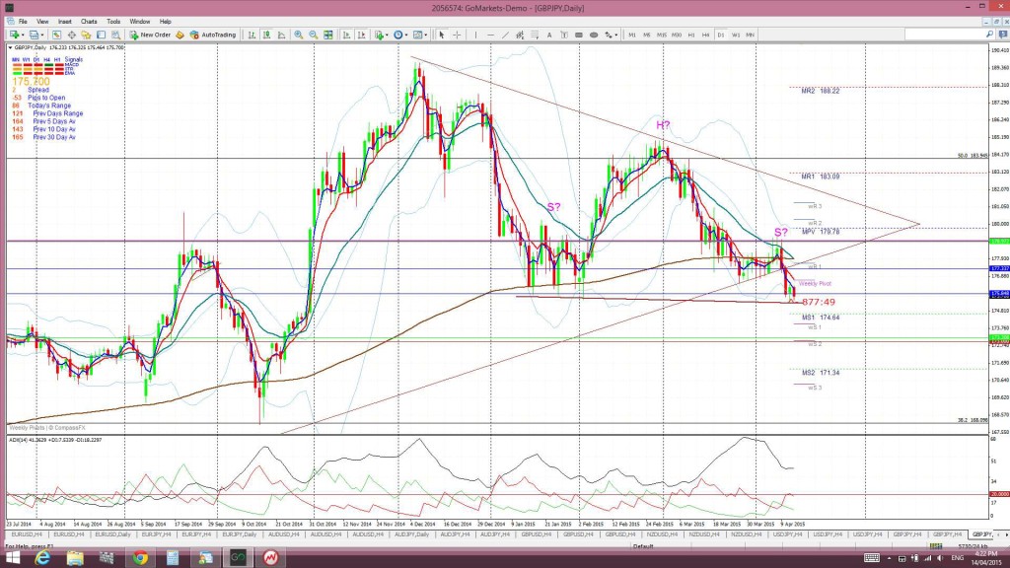This screenshot has height=568, width=1010.
Task: Select the ellipse shape tool
Action: click(x=593, y=35)
